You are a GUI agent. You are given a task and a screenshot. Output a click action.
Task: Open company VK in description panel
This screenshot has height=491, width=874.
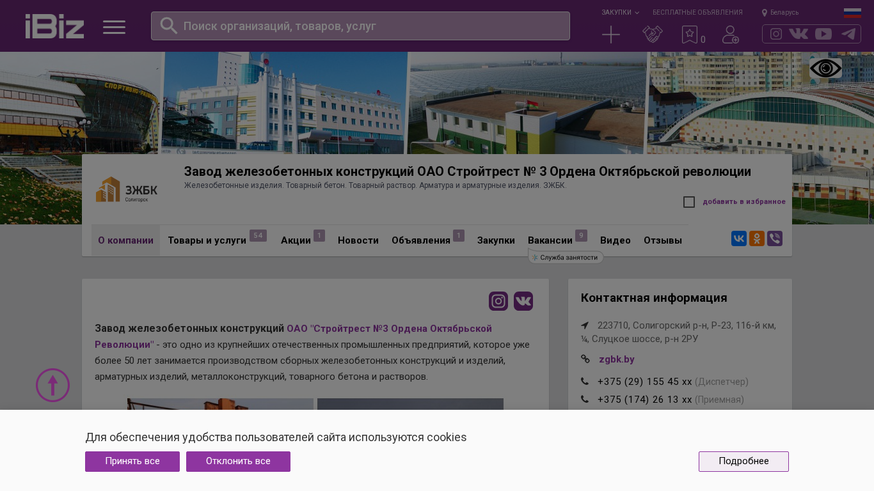click(523, 301)
